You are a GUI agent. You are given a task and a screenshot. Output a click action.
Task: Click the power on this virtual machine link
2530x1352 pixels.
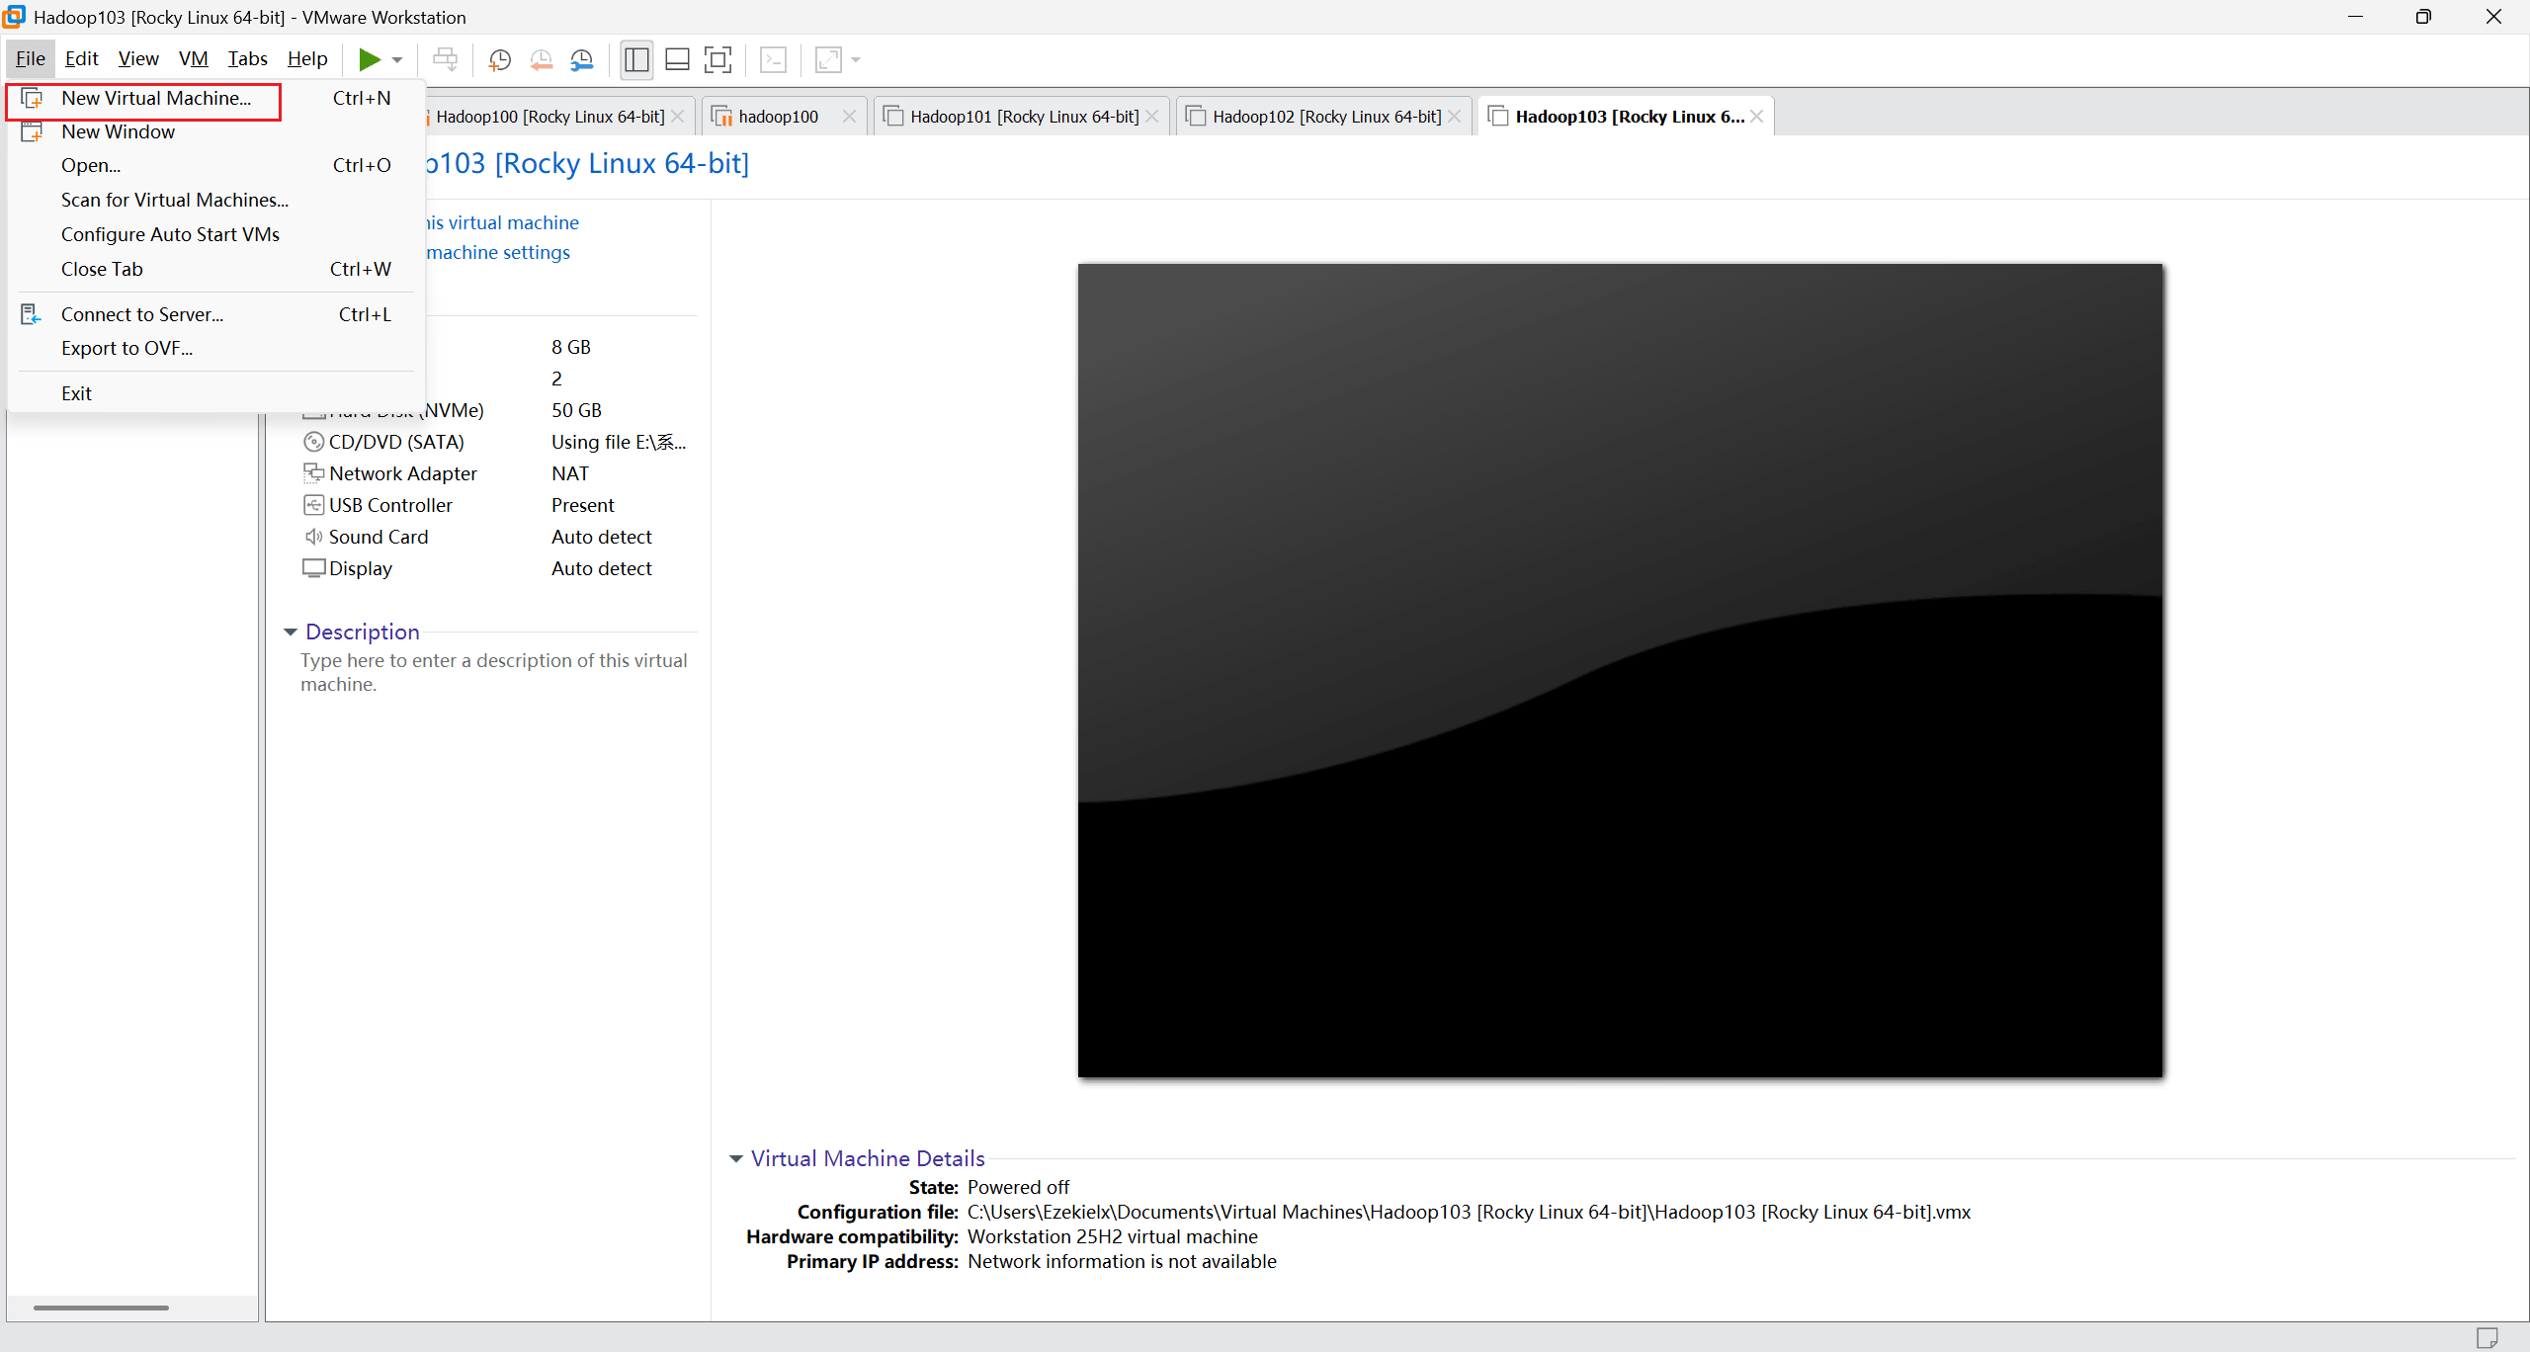tap(503, 223)
